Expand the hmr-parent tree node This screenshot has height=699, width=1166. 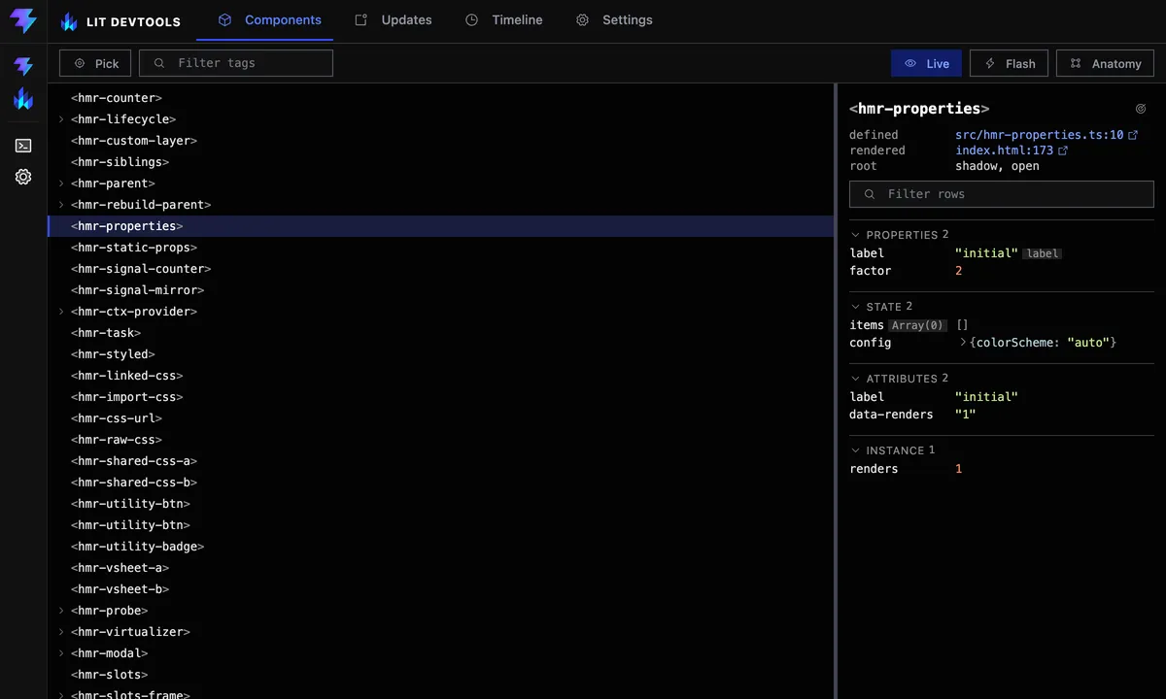[x=61, y=183]
